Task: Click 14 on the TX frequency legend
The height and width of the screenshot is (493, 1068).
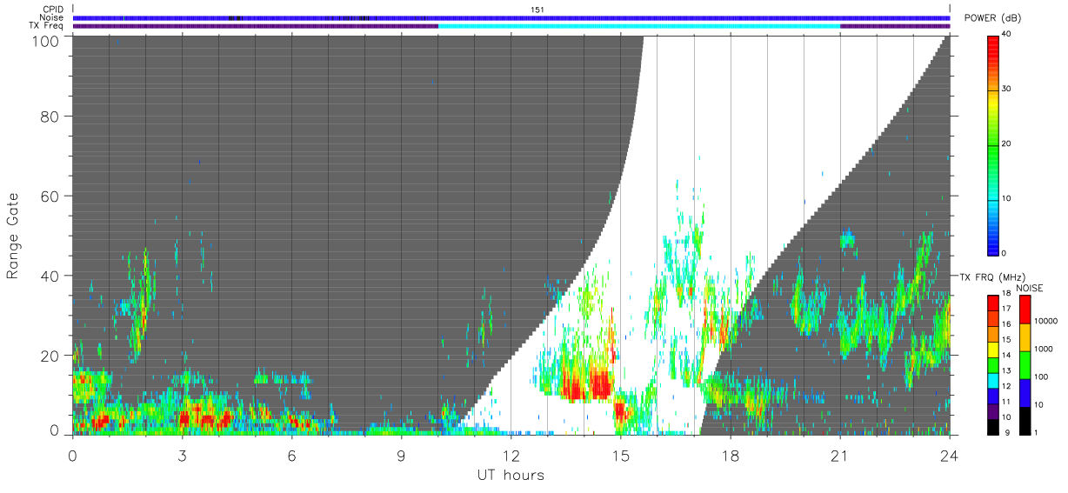Action: 1005,355
